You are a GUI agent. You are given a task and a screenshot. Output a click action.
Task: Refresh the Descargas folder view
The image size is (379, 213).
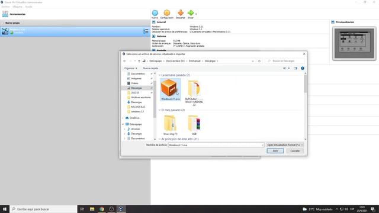[x=259, y=61]
